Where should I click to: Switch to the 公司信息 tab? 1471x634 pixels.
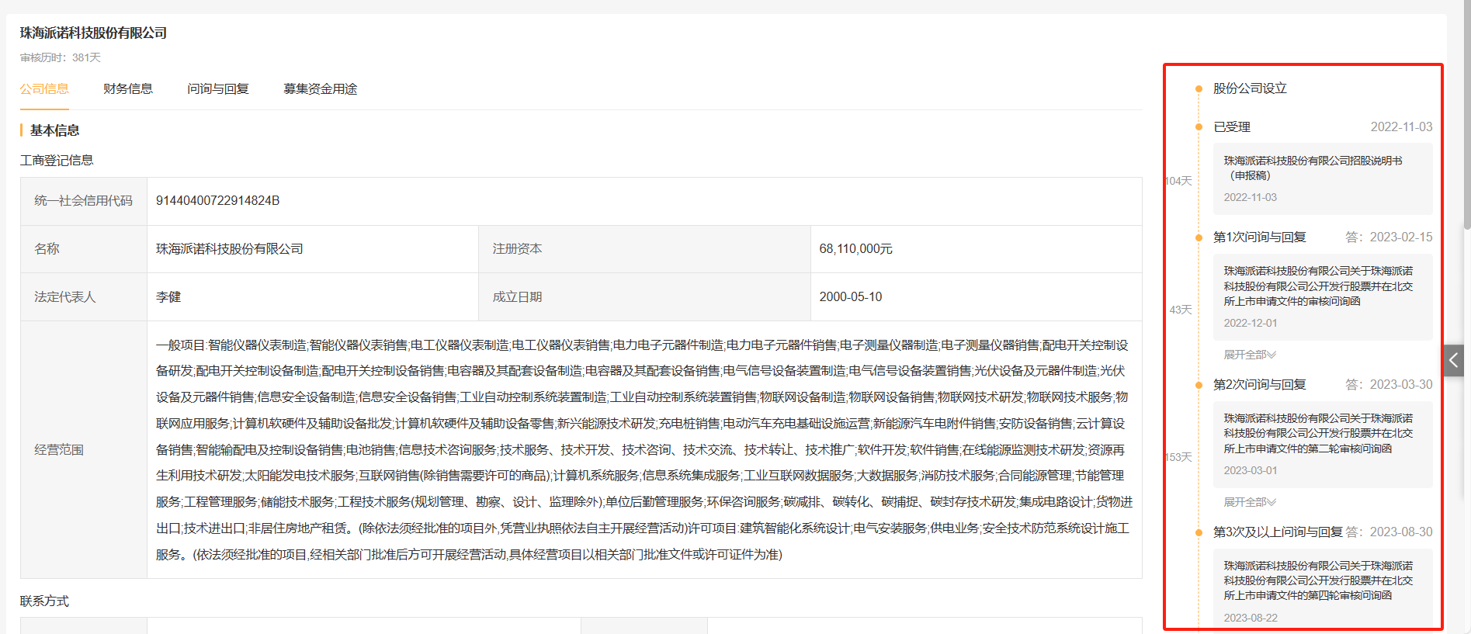coord(44,89)
